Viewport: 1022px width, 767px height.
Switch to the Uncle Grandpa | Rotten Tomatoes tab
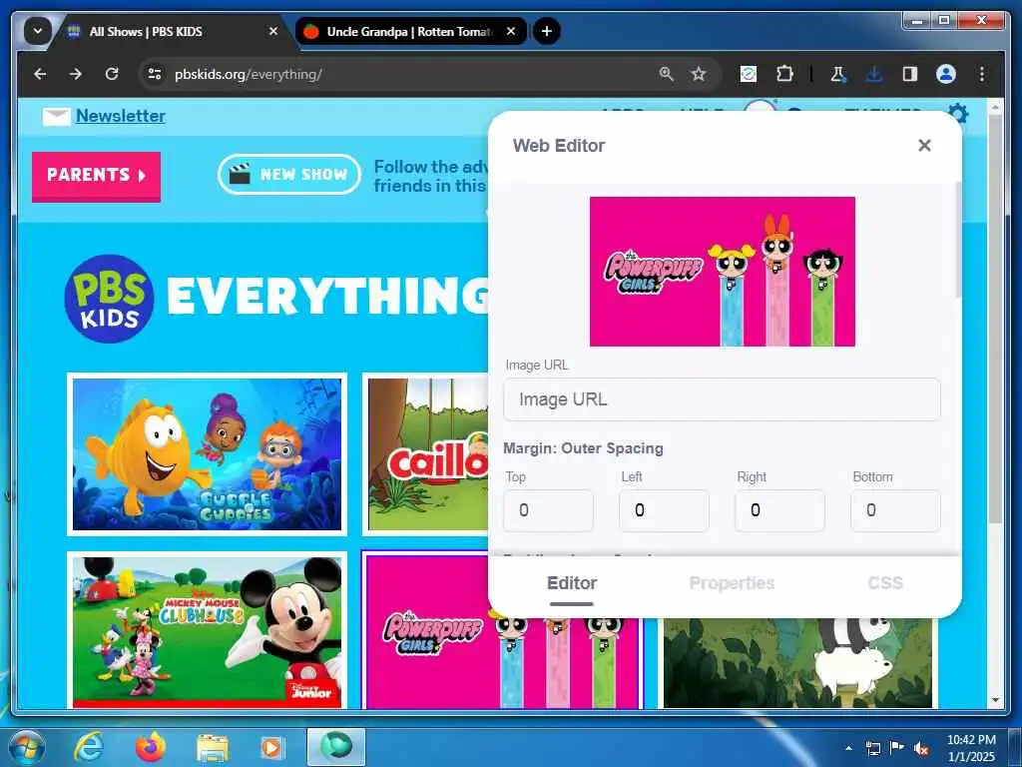point(408,31)
